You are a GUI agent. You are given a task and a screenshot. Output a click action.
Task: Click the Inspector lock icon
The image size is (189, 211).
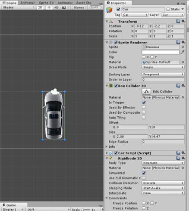[x=178, y=3]
